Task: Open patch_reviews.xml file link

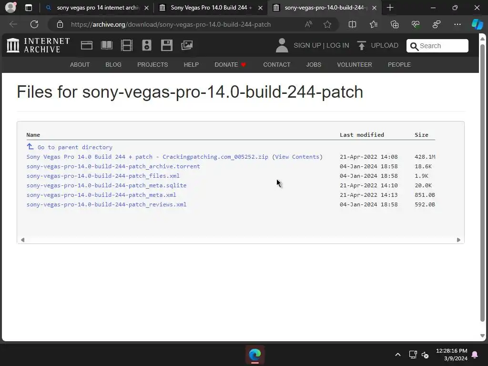Action: coord(106,204)
